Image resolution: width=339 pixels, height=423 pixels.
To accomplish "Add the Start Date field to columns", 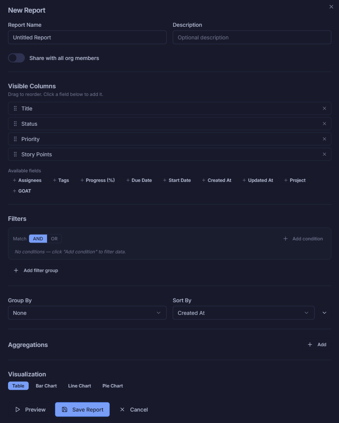I will point(177,180).
